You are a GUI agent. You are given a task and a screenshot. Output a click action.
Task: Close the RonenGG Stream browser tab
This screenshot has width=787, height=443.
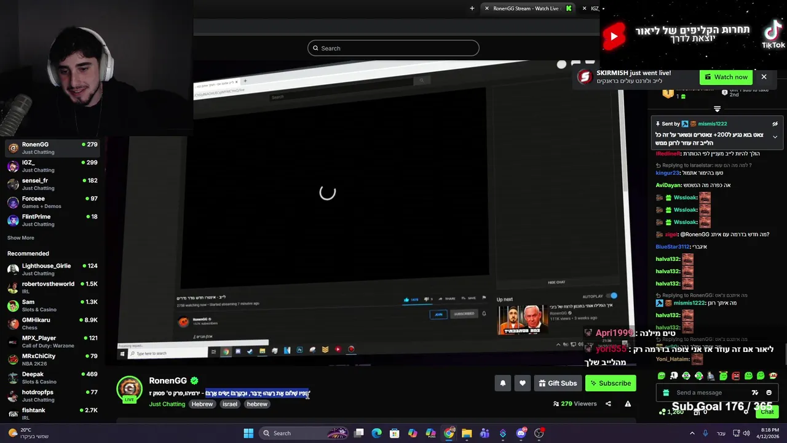coord(486,8)
